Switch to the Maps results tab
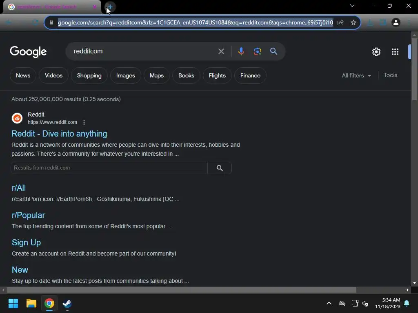418x313 pixels. [157, 75]
